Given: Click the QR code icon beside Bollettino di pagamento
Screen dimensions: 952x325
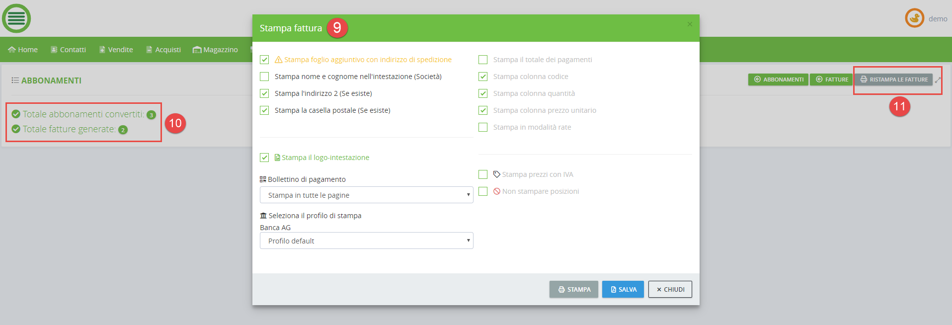Looking at the screenshot, I should tap(263, 179).
